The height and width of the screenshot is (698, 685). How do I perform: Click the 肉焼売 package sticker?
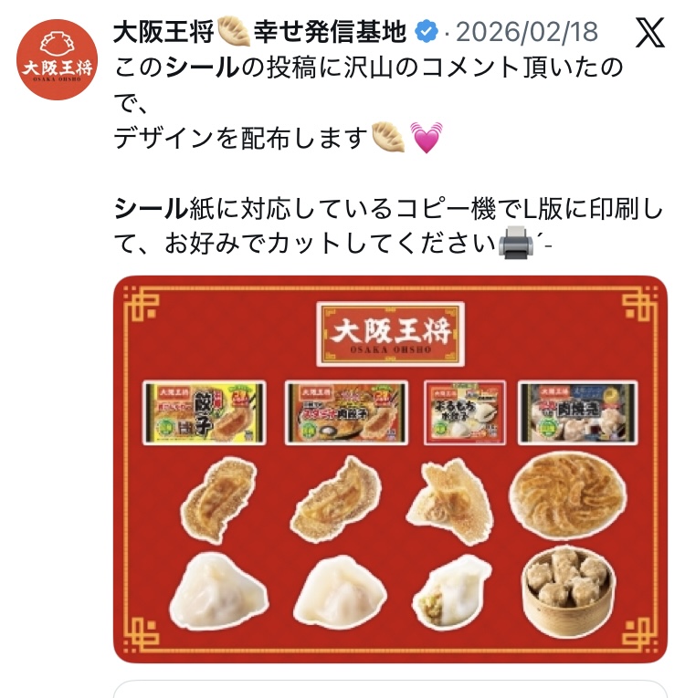pos(578,412)
